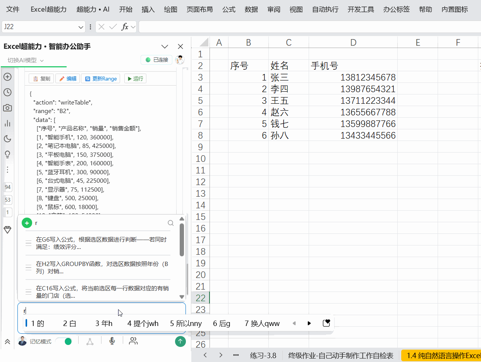Switch to the 页面布局 ribbon tab
The width and height of the screenshot is (481, 362).
pyautogui.click(x=199, y=9)
